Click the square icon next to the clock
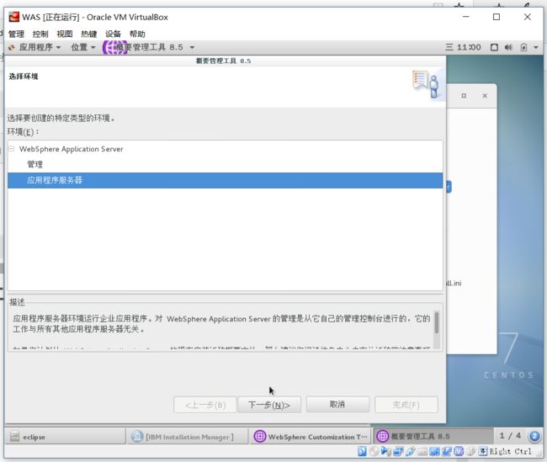The height and width of the screenshot is (462, 547). [x=494, y=47]
